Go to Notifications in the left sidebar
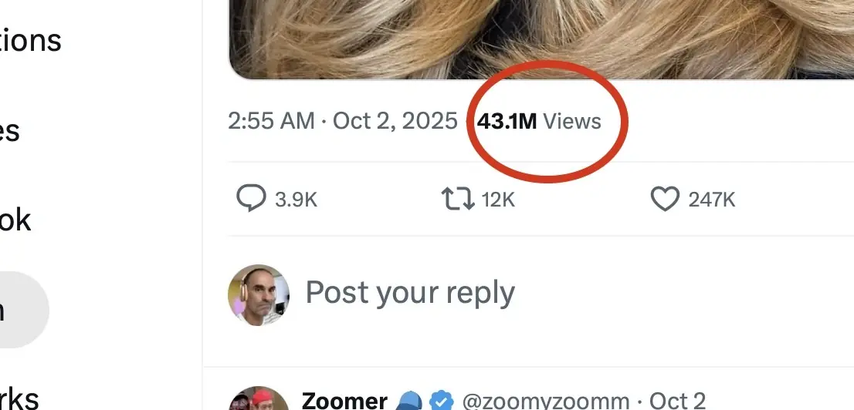Image resolution: width=854 pixels, height=410 pixels. 31,40
